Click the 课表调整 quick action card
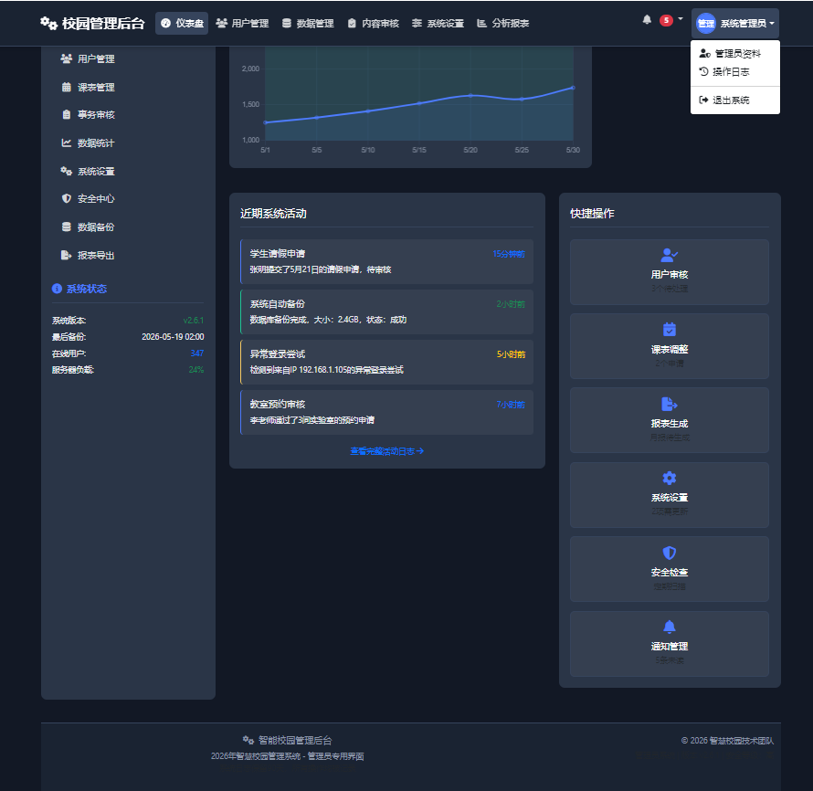 pyautogui.click(x=670, y=346)
